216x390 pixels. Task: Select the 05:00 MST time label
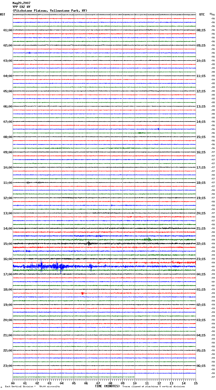8,91
